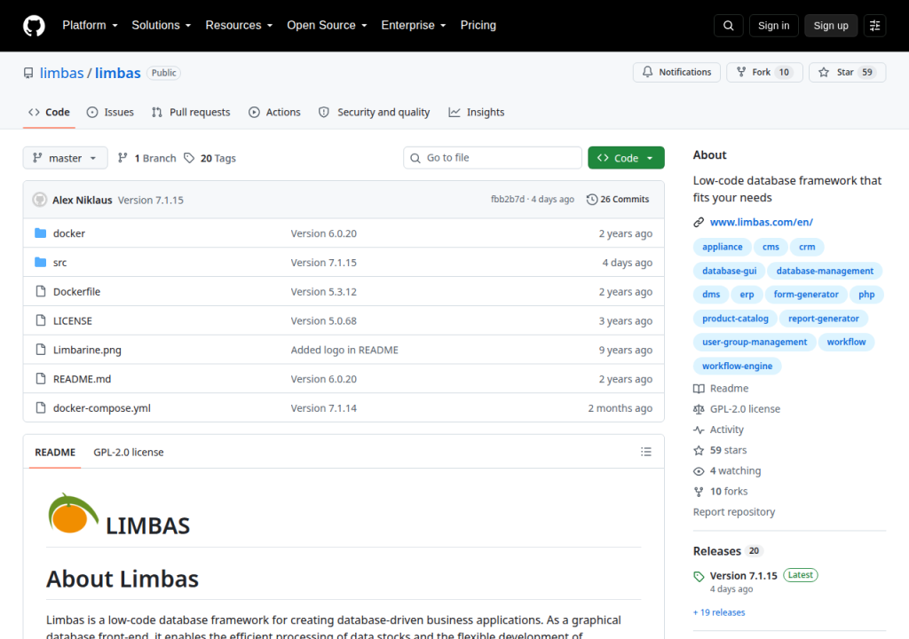Select the Code tab
Screen dimensions: 909x639
(x=50, y=112)
